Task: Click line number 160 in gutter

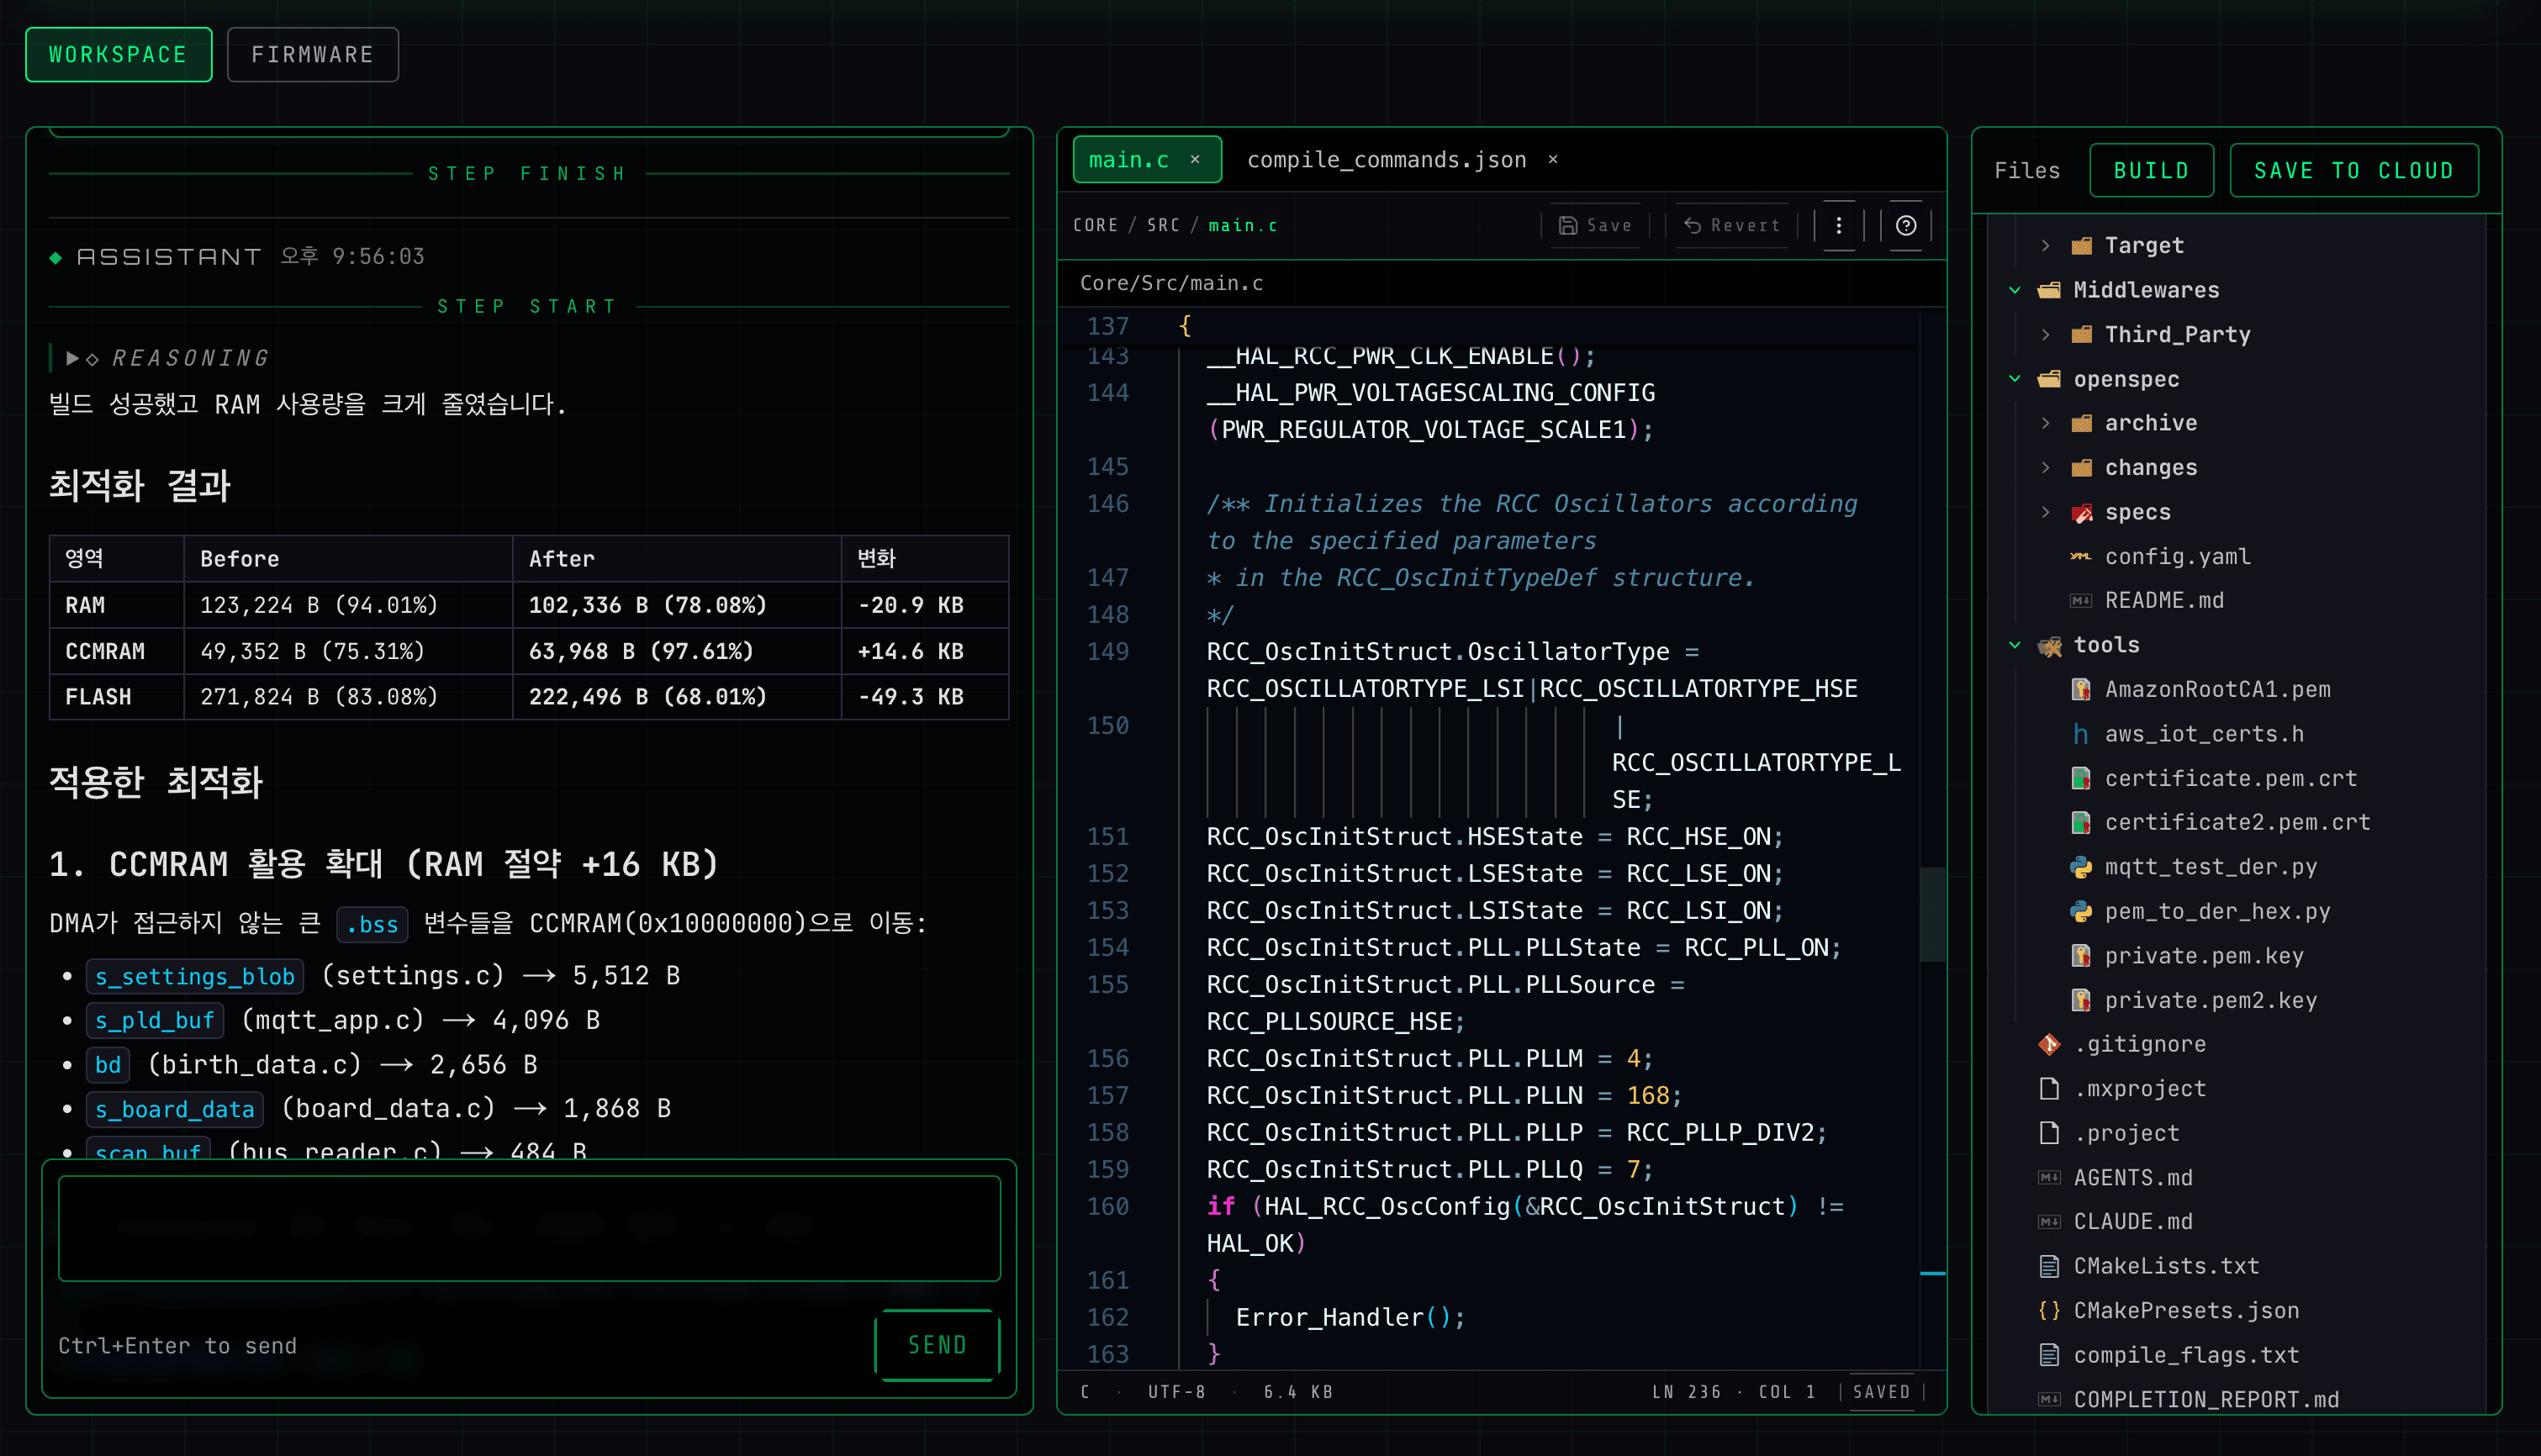Action: [x=1108, y=1207]
